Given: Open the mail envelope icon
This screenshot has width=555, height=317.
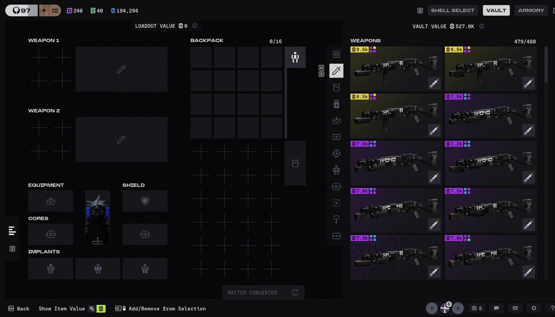Looking at the screenshot, I should (515, 308).
